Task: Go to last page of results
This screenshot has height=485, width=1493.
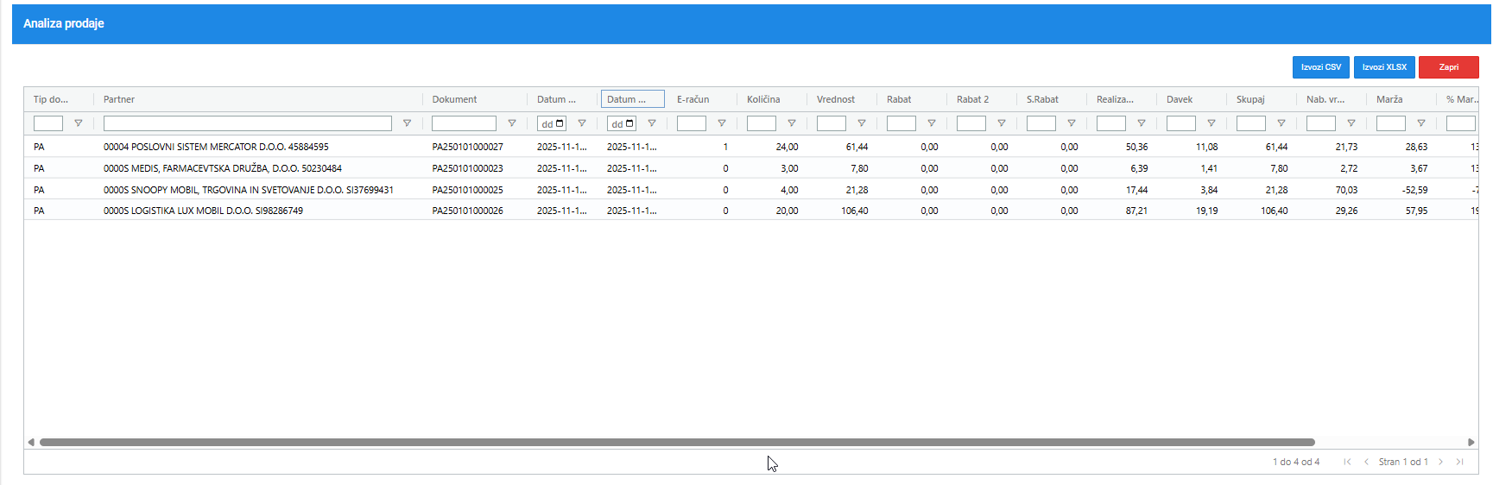Action: point(1459,462)
